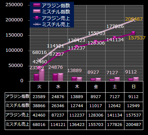Click the 水 column header
This screenshot has height=135, width=148.
[58, 87]
